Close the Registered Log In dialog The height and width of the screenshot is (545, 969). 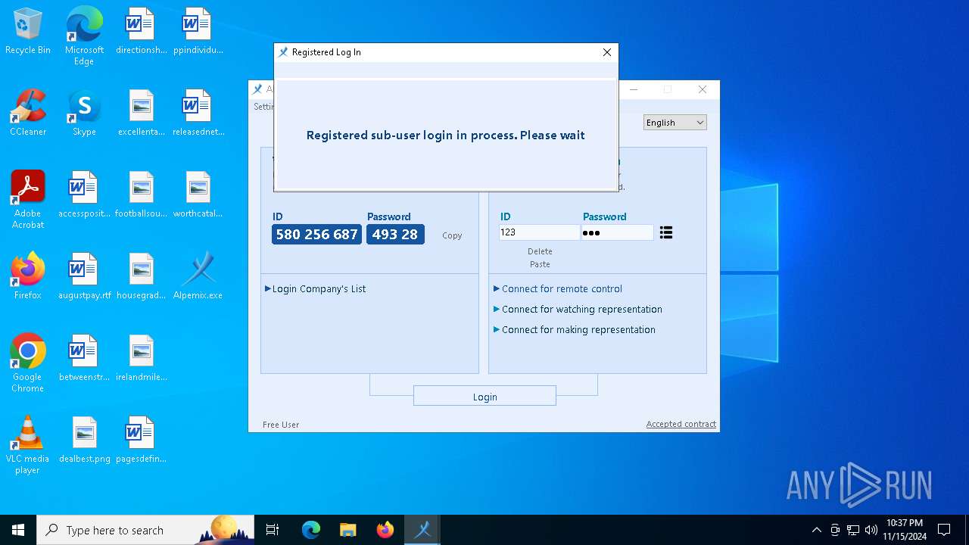coord(606,52)
